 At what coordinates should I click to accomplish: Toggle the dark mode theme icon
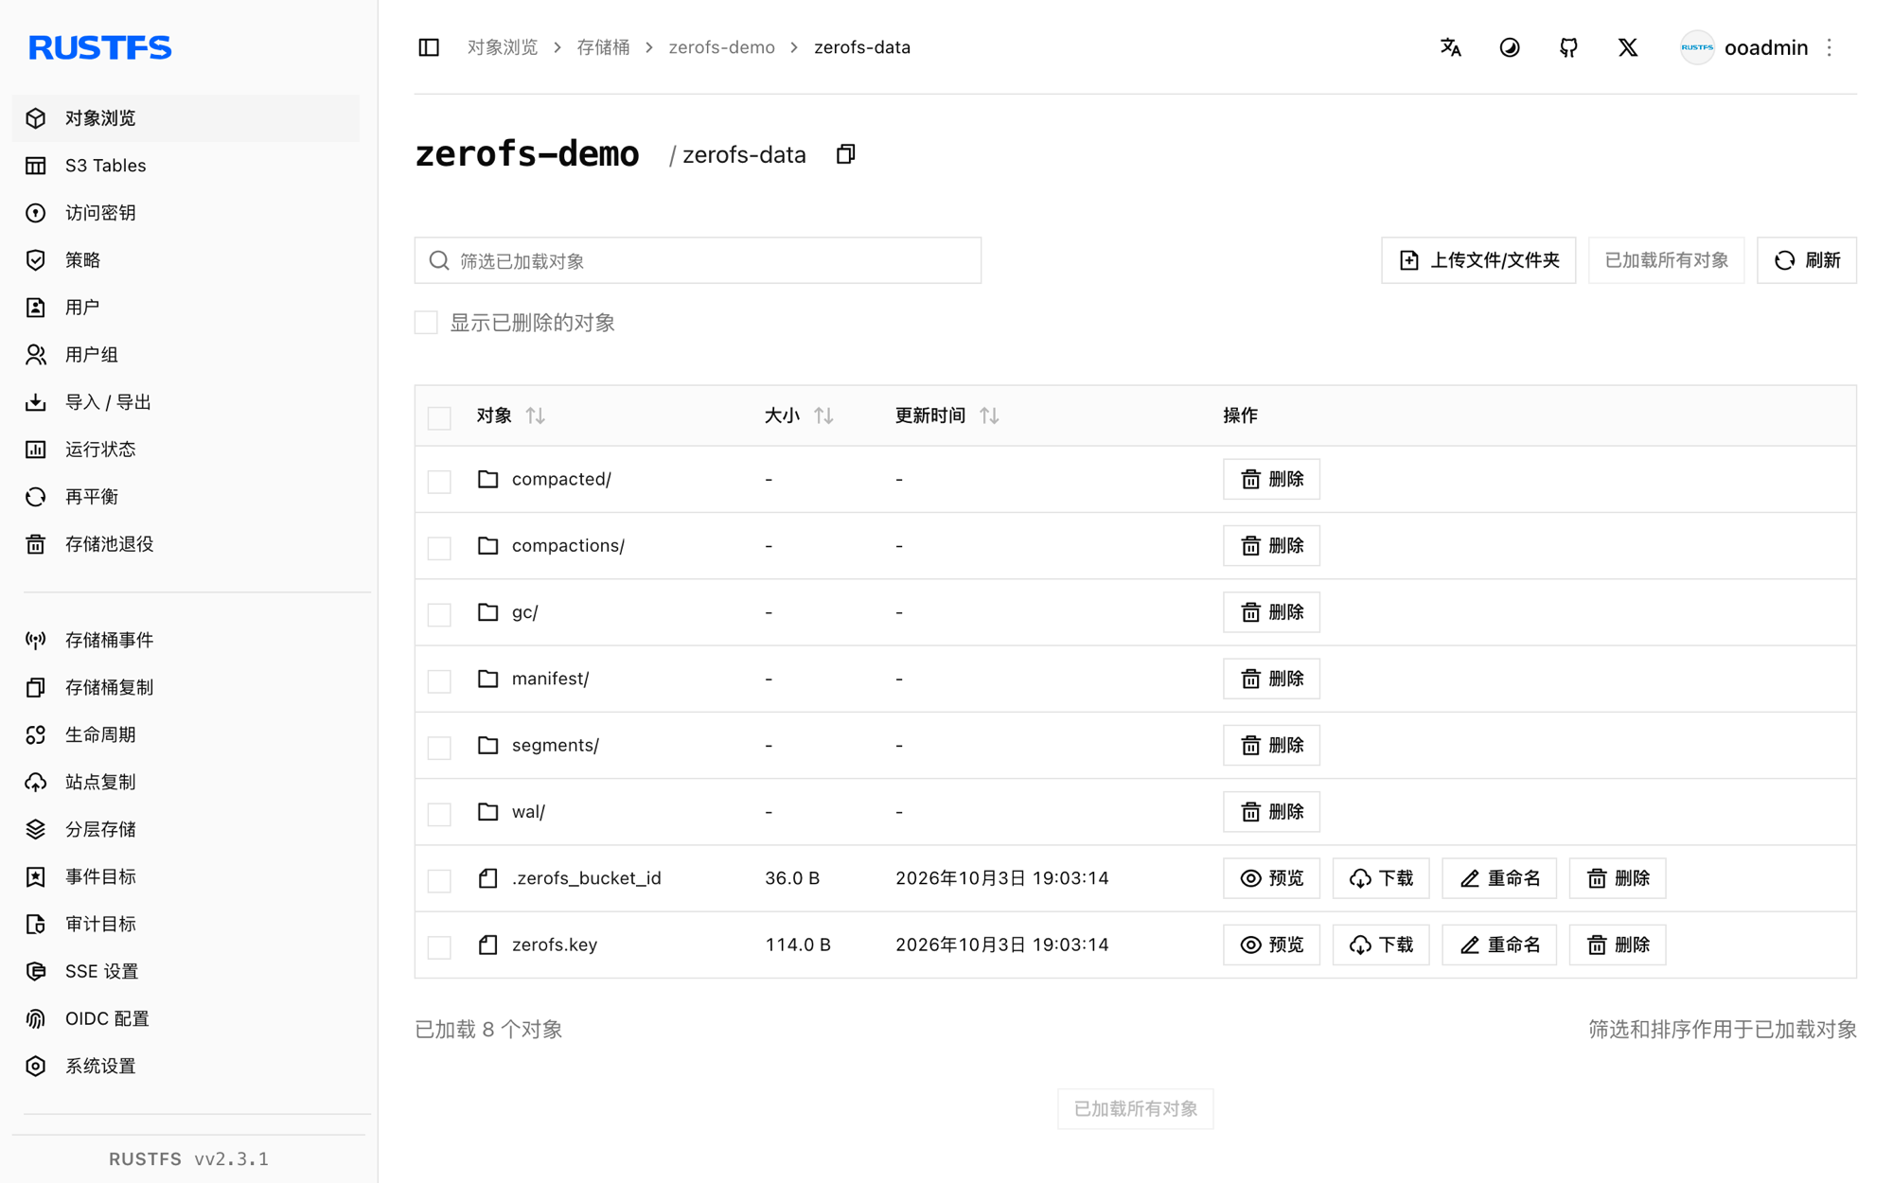[x=1510, y=47]
